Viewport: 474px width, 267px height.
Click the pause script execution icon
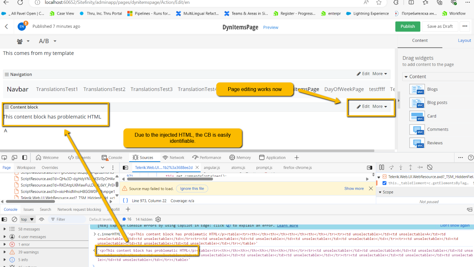(382, 167)
